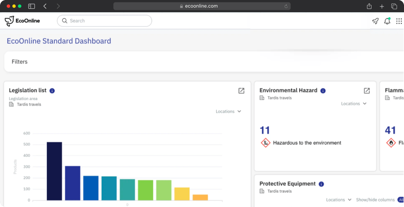Click the Protective Equipment heading

287,184
